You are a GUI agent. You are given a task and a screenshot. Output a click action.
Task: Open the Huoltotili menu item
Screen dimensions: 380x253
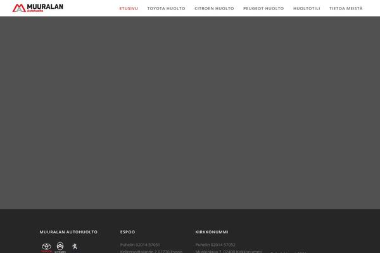tap(307, 8)
